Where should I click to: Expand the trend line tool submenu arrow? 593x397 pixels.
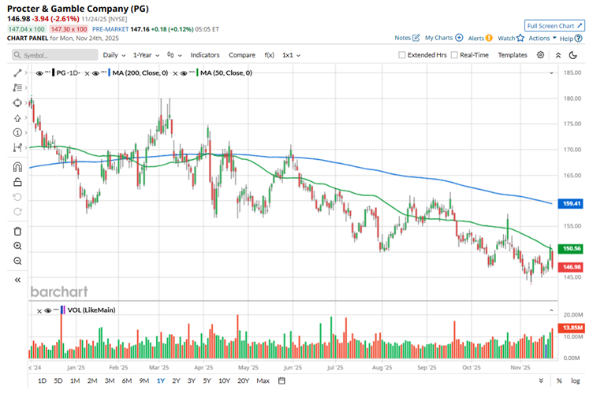[26, 73]
